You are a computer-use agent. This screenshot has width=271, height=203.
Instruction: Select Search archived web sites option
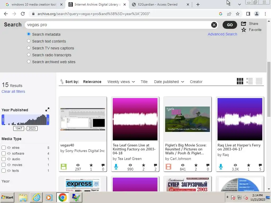tap(29, 61)
